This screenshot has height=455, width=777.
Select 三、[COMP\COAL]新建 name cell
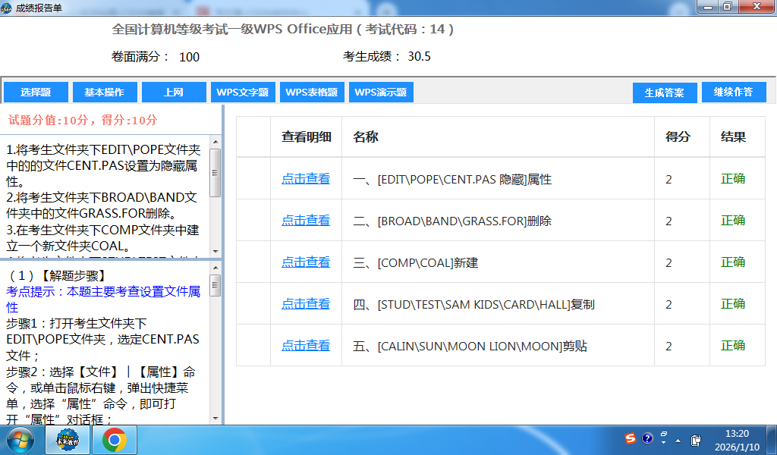click(498, 262)
